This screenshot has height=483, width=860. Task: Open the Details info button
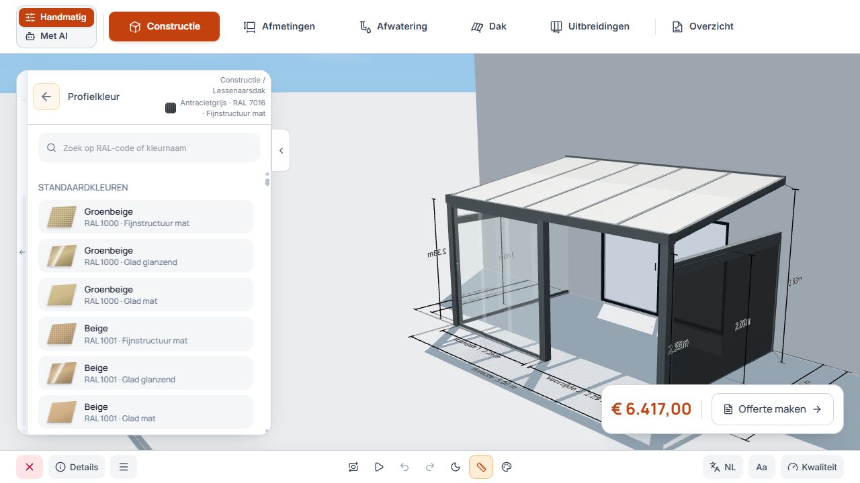(x=77, y=467)
